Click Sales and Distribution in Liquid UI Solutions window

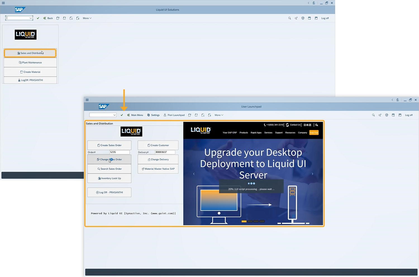coord(30,53)
